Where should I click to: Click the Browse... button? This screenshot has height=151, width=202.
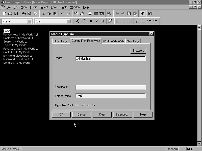click(138, 51)
